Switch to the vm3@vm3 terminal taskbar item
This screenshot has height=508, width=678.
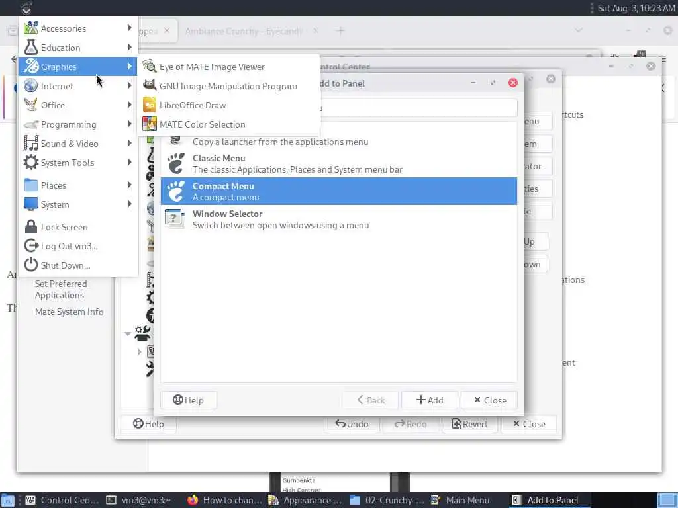point(138,500)
